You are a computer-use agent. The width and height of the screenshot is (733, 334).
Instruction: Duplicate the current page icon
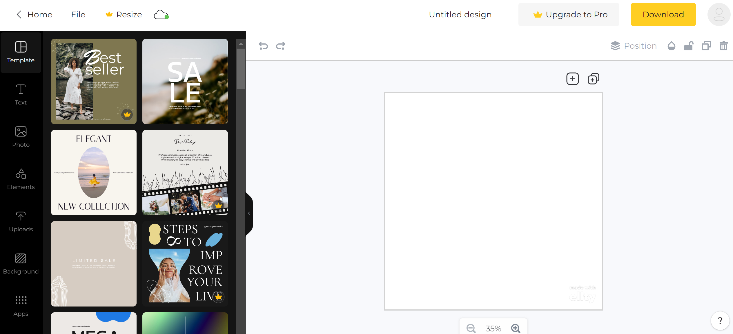[593, 79]
